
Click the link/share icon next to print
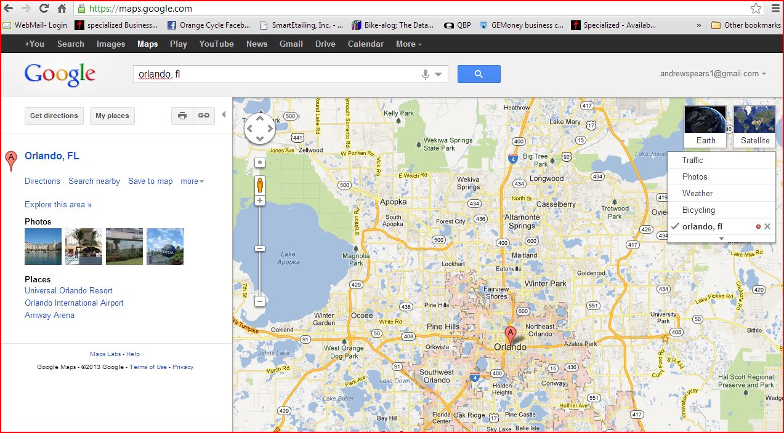pos(203,116)
